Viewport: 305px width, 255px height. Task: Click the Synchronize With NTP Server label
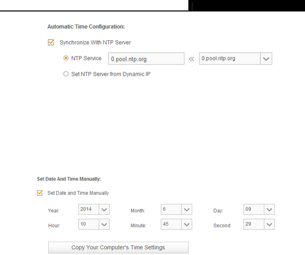(x=95, y=42)
